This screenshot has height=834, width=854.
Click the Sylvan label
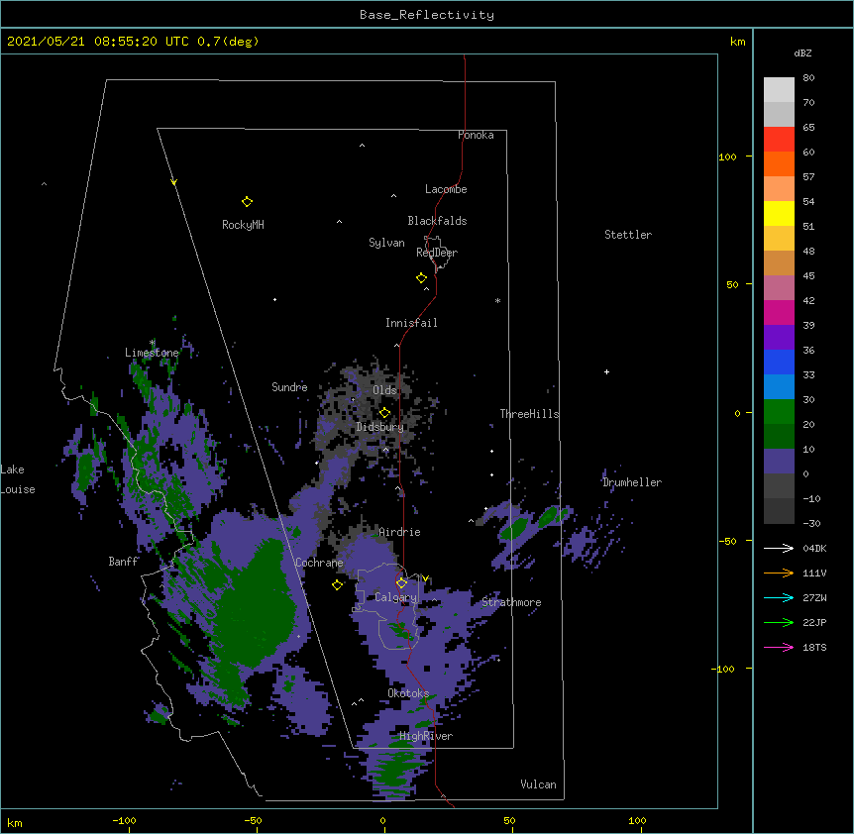pos(386,243)
